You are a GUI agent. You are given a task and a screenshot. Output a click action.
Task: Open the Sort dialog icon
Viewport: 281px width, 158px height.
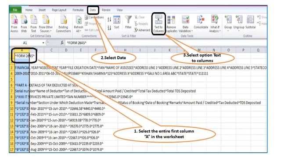click(x=117, y=22)
